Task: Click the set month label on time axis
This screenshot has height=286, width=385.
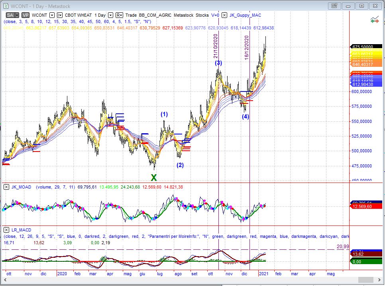Action: pyautogui.click(x=194, y=274)
